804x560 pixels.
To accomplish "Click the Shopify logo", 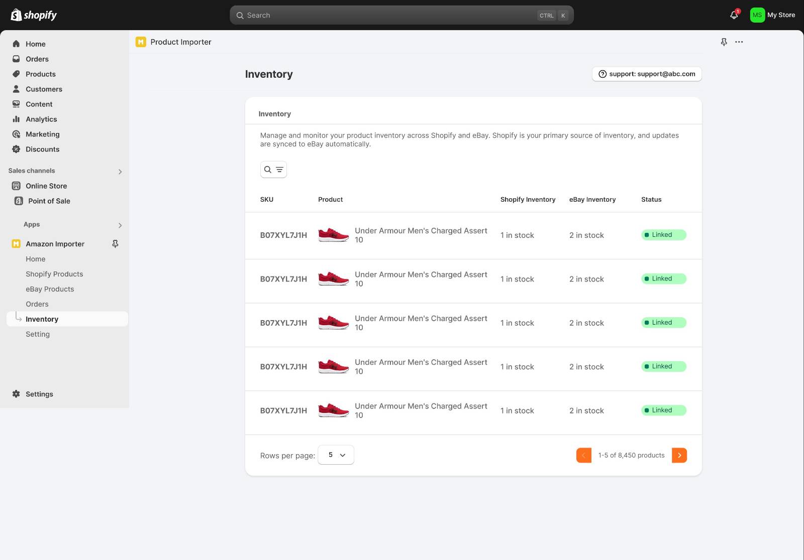I will (34, 15).
